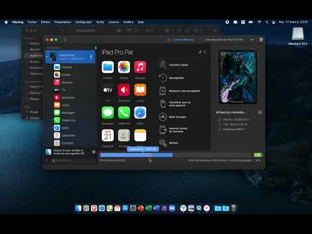Click the Transfert rapide label

(x=178, y=65)
